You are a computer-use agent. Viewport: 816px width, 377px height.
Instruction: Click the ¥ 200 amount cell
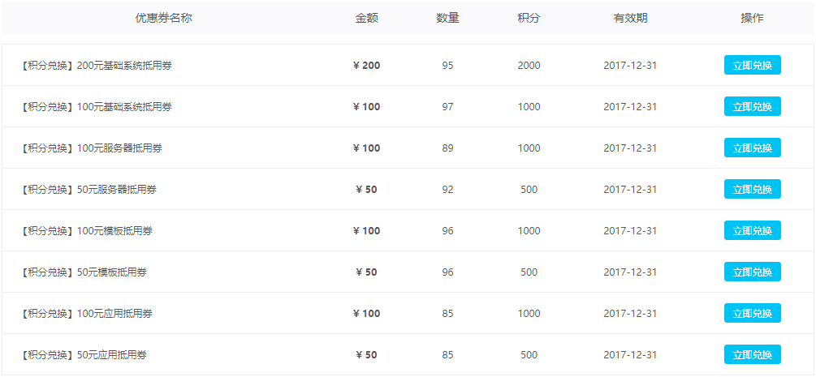coord(366,66)
